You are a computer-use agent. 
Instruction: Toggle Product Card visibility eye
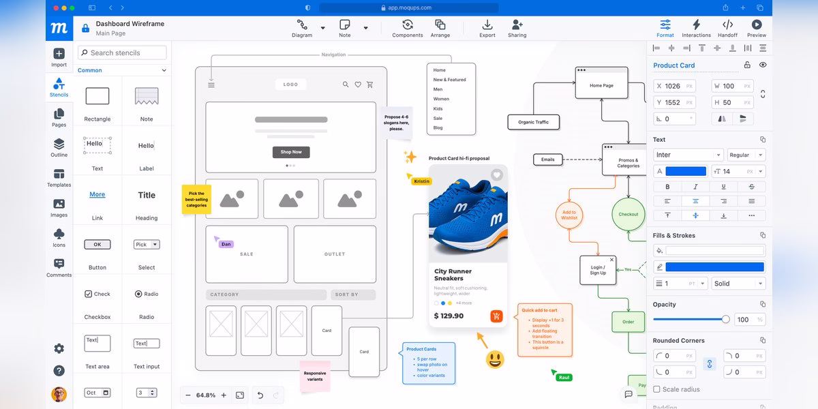tap(763, 65)
